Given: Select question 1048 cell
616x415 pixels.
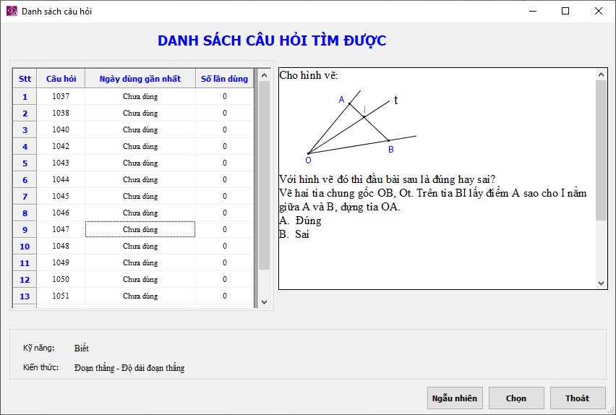Looking at the screenshot, I should tap(61, 246).
